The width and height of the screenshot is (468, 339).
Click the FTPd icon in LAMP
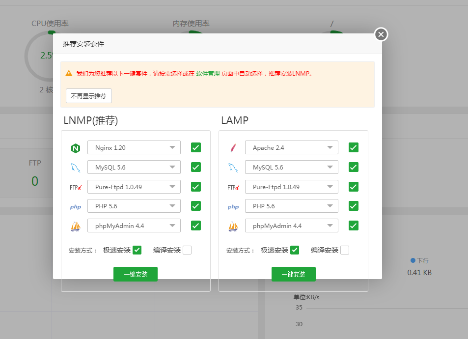tap(233, 187)
